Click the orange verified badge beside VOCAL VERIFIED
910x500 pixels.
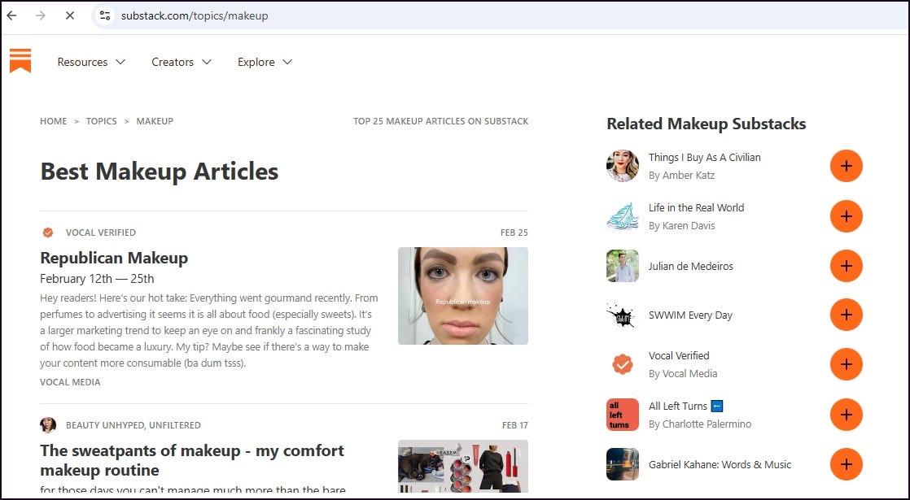coord(48,233)
